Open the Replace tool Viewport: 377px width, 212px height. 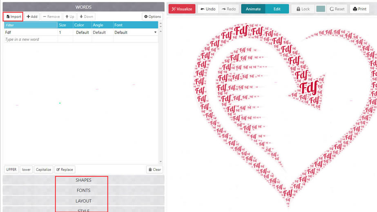pyautogui.click(x=65, y=170)
